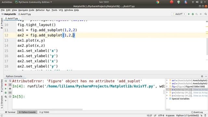Toggle scroll to end in console

[10, 84]
